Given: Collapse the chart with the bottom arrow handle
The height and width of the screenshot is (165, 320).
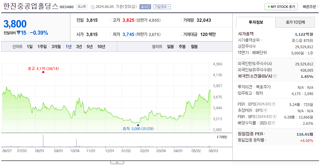Looking at the screenshot, I should (x=117, y=162).
